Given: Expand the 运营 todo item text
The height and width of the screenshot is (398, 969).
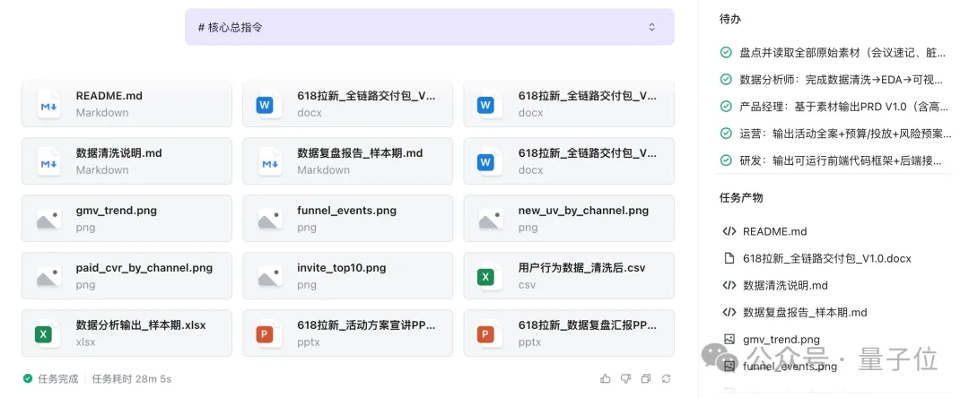Looking at the screenshot, I should tap(845, 134).
